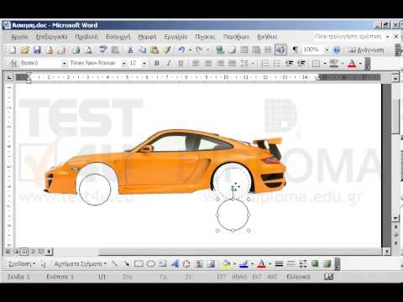Click the Save document icon

click(37, 50)
